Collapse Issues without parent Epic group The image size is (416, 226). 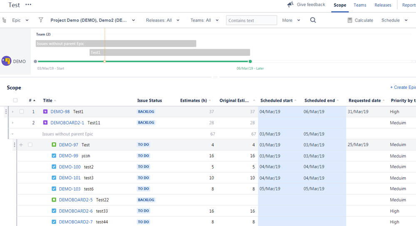[x=12, y=134]
